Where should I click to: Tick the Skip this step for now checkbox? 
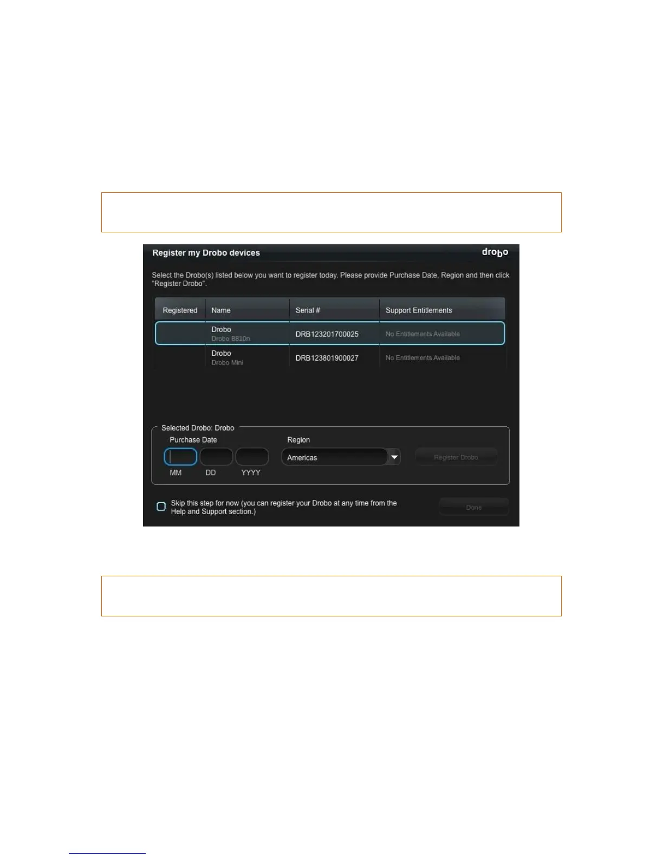tap(161, 506)
